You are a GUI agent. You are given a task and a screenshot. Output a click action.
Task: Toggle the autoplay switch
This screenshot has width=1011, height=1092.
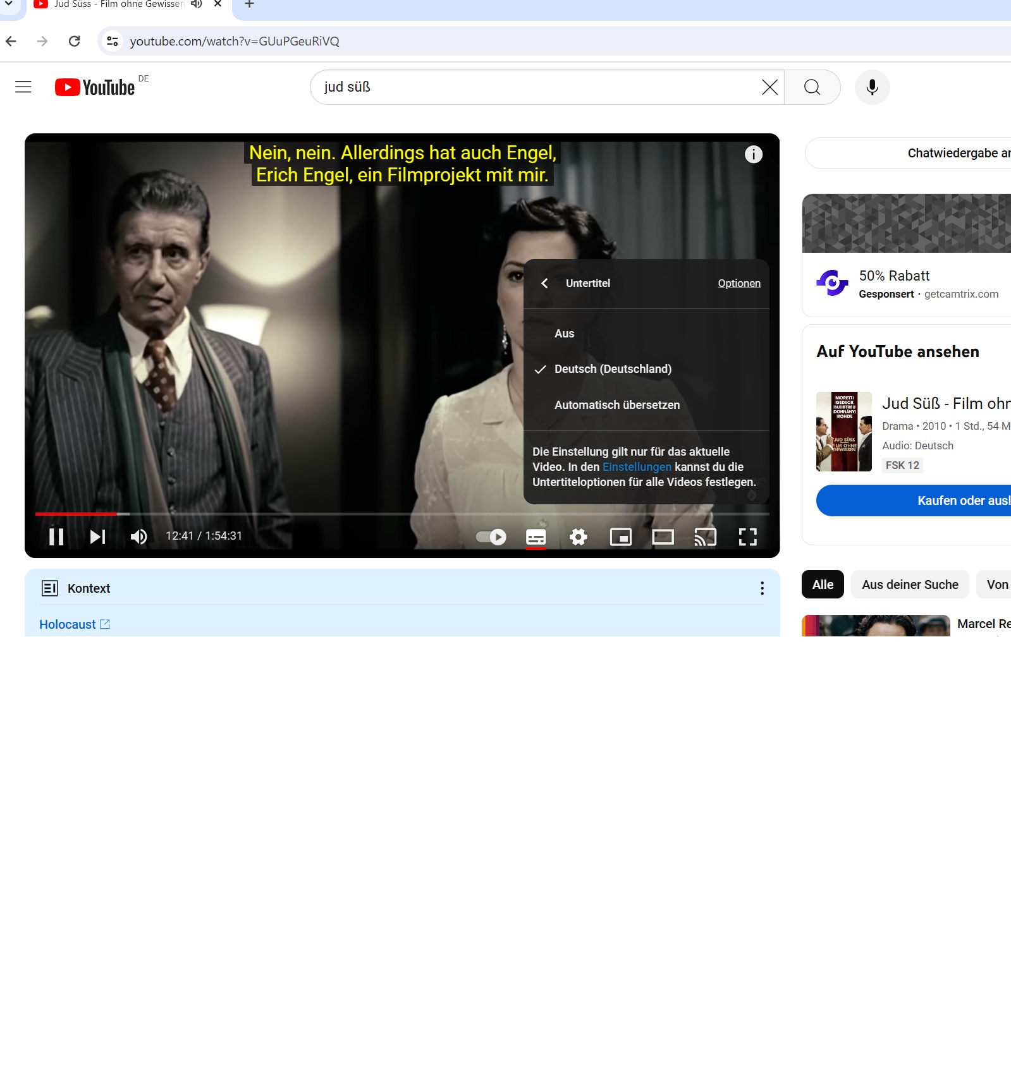click(491, 537)
